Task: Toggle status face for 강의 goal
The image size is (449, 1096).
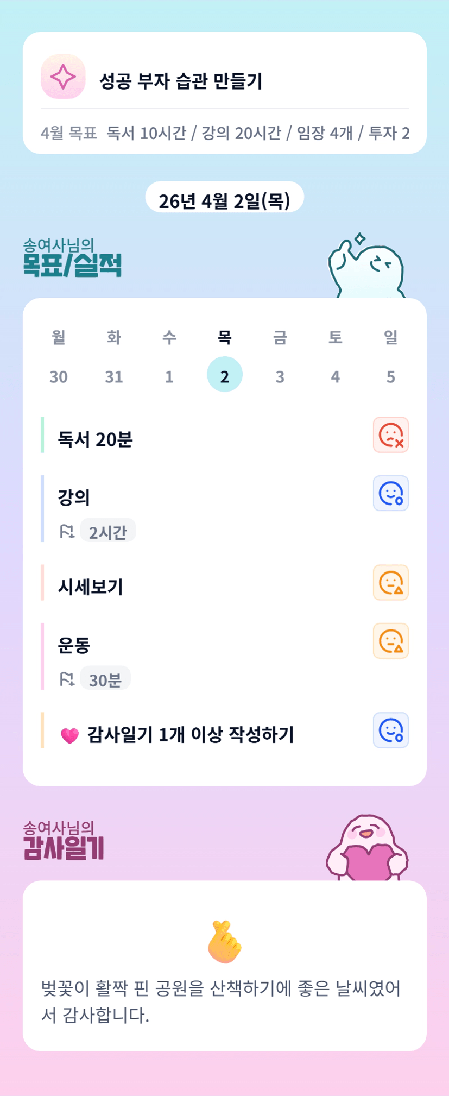Action: coord(390,494)
